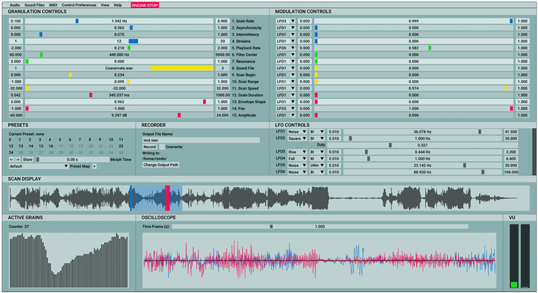Toggle the Overwrite checkbox
Screen dimensions: 538x293
point(162,146)
